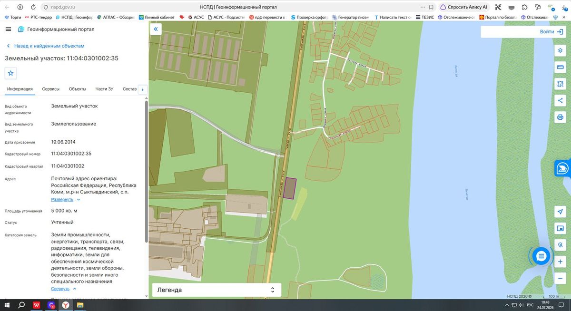Open the РТС-тендер bookmark
The height and width of the screenshot is (311, 571).
click(x=39, y=17)
